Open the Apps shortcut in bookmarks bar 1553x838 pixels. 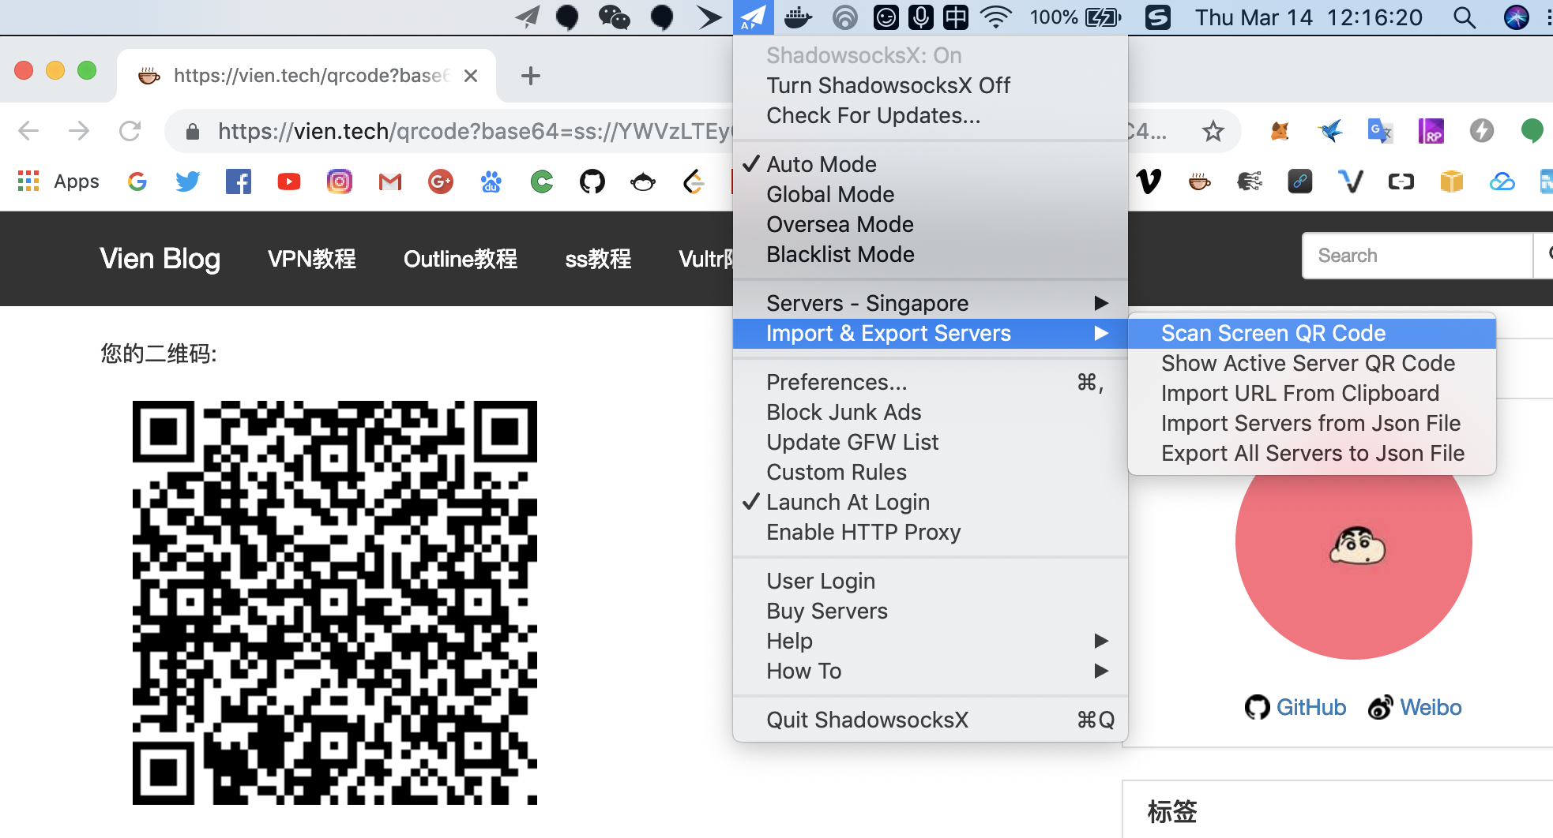tap(58, 181)
